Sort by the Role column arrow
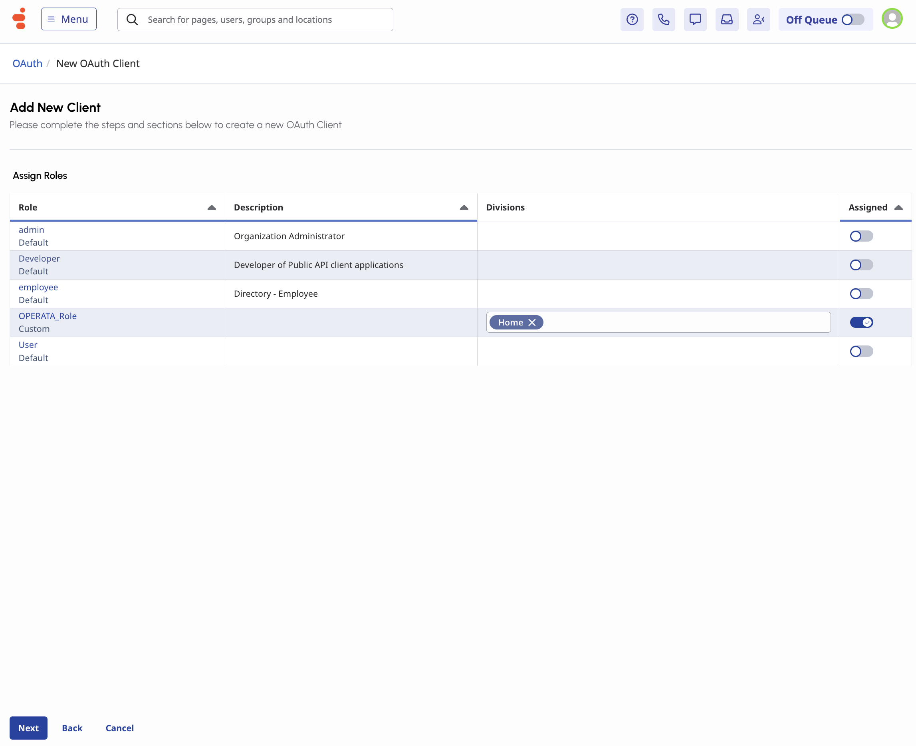 pos(211,208)
